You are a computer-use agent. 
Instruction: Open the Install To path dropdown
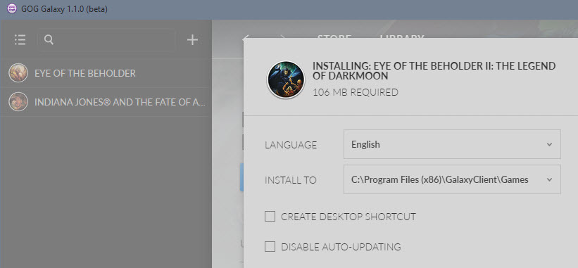(x=452, y=179)
